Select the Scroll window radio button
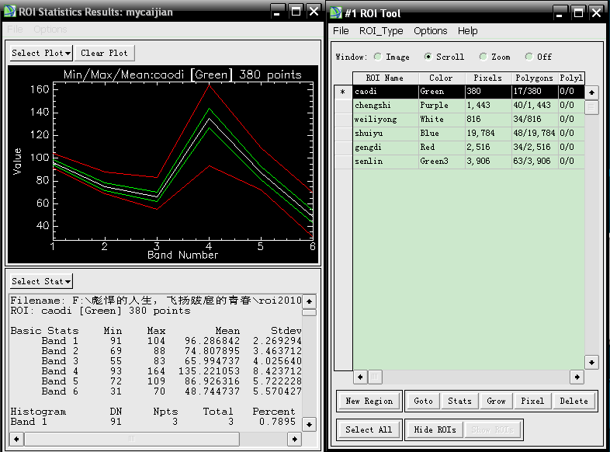 [x=428, y=57]
